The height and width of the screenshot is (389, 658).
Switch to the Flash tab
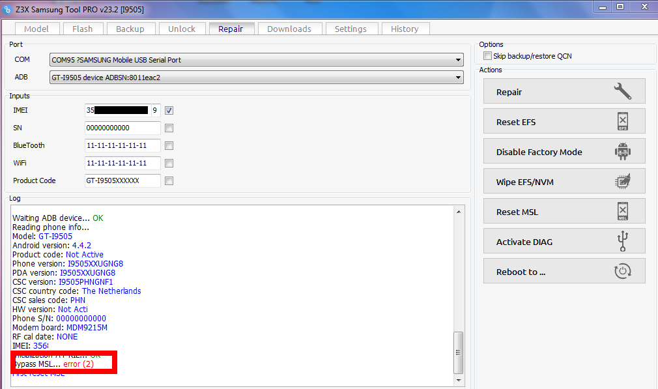pos(82,29)
